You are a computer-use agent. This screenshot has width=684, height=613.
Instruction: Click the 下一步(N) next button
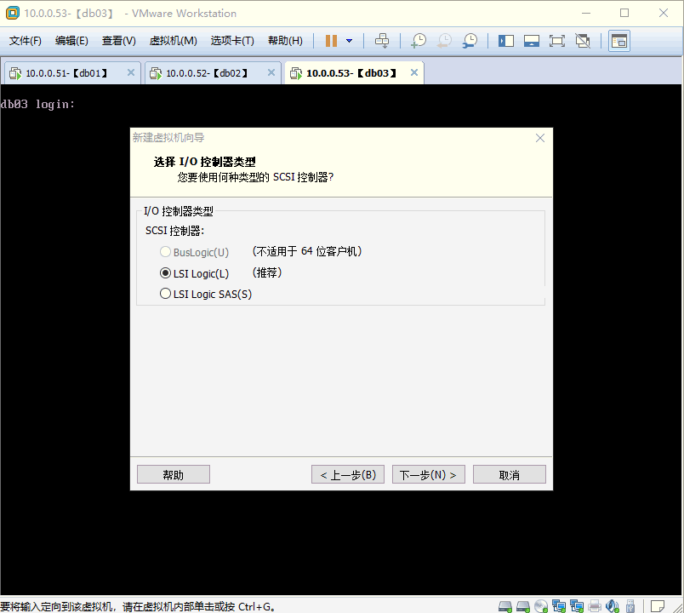point(428,474)
